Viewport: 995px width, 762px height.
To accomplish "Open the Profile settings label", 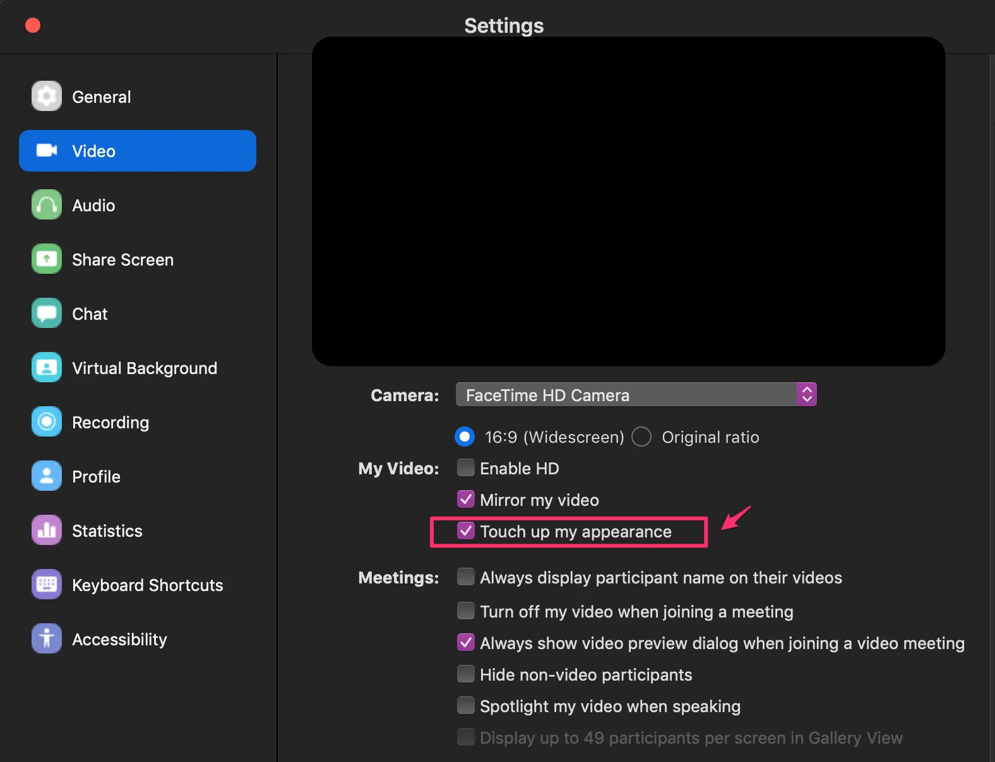I will pos(96,477).
